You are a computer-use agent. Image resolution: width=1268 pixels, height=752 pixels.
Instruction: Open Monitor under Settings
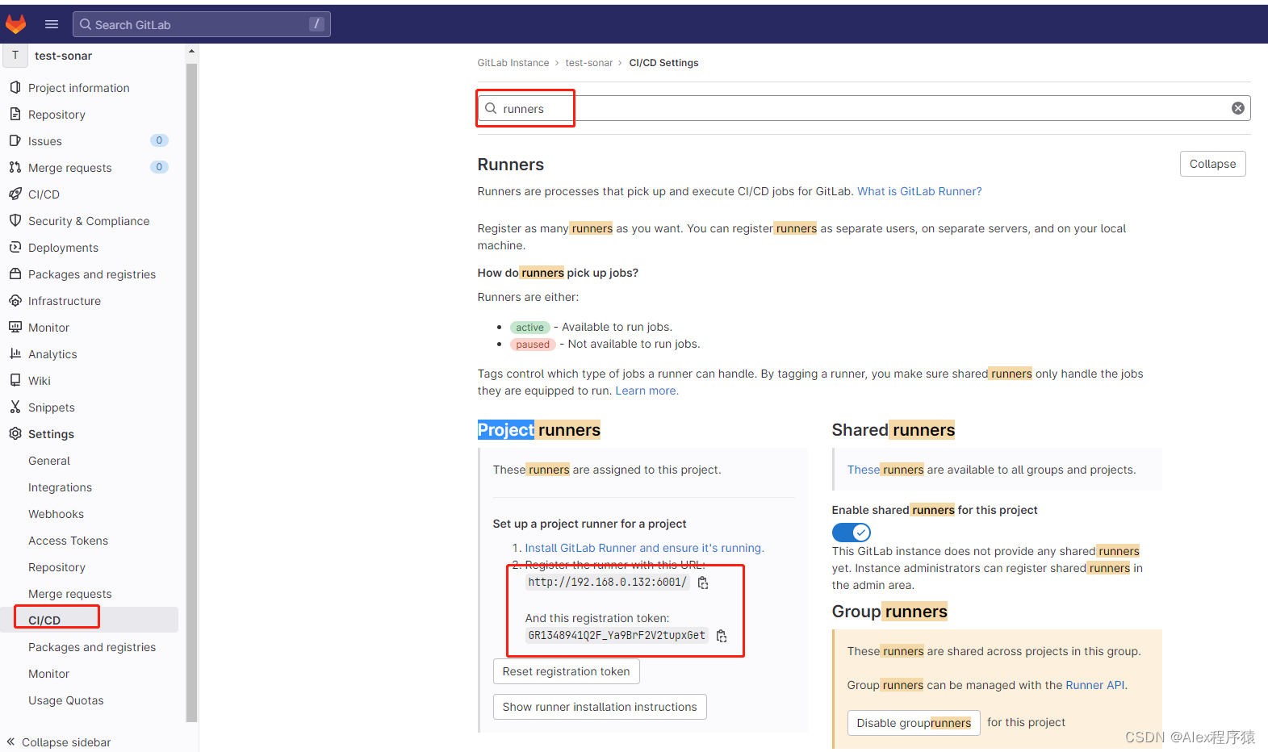click(x=48, y=674)
